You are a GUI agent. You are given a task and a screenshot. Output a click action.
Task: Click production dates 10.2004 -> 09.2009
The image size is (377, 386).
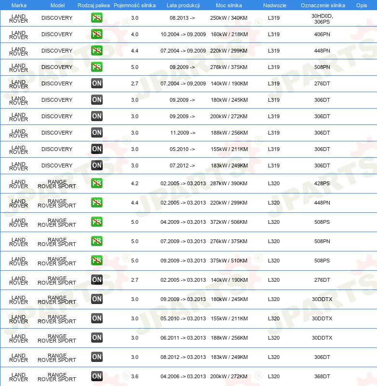[x=183, y=34]
